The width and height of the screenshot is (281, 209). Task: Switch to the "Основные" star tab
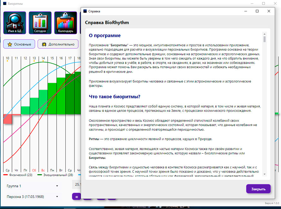click(19, 44)
